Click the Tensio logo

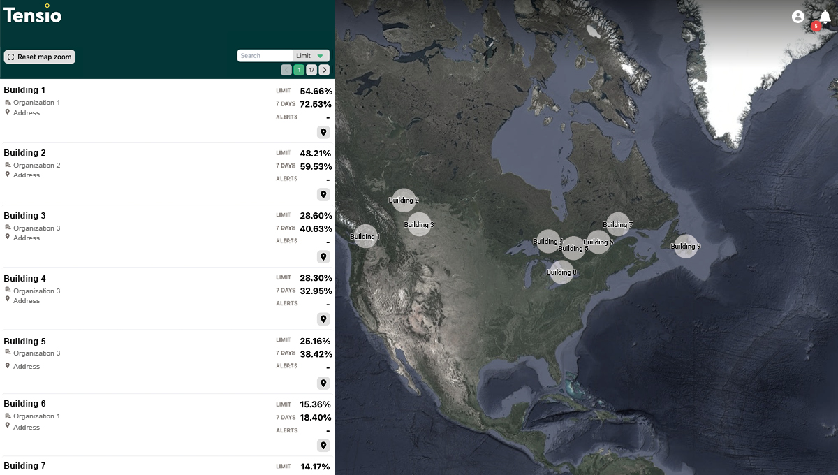(x=33, y=13)
